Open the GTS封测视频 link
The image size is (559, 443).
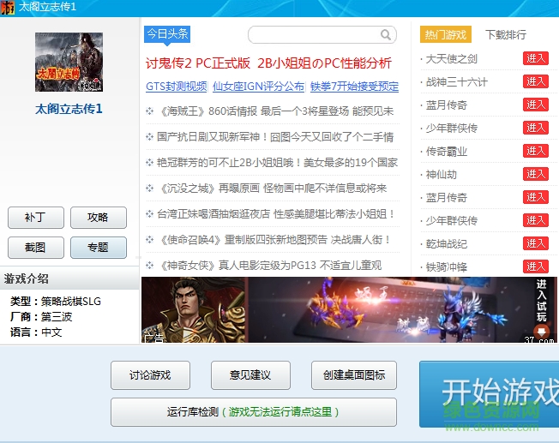176,87
